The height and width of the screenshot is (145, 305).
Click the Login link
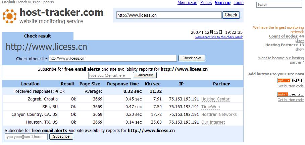pyautogui.click(x=238, y=3)
